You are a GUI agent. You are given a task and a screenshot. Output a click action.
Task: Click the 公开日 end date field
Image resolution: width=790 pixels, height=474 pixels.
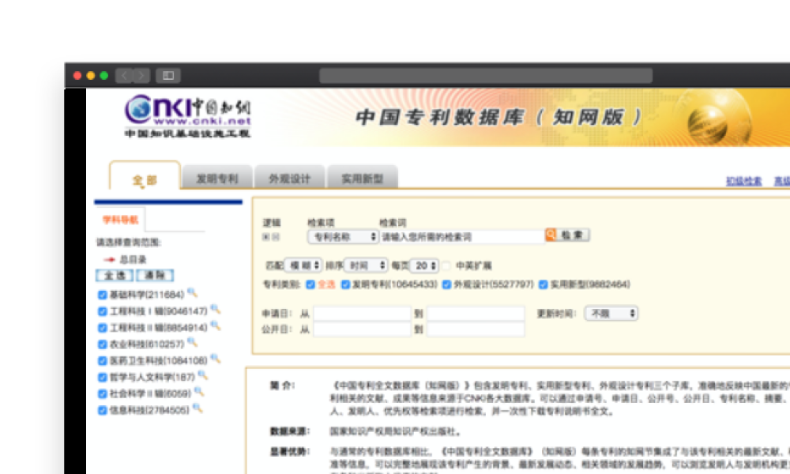click(476, 329)
